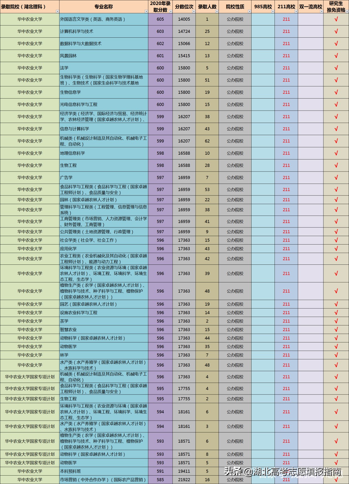Image resolution: width=349 pixels, height=484 pixels.
Task: Click the score cell 591
Action: coord(160,471)
